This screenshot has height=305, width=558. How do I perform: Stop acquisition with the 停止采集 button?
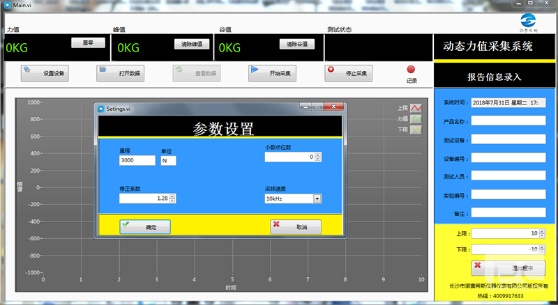[349, 72]
